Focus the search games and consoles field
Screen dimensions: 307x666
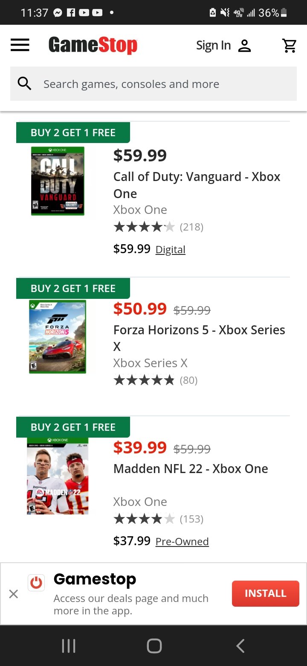pyautogui.click(x=166, y=84)
